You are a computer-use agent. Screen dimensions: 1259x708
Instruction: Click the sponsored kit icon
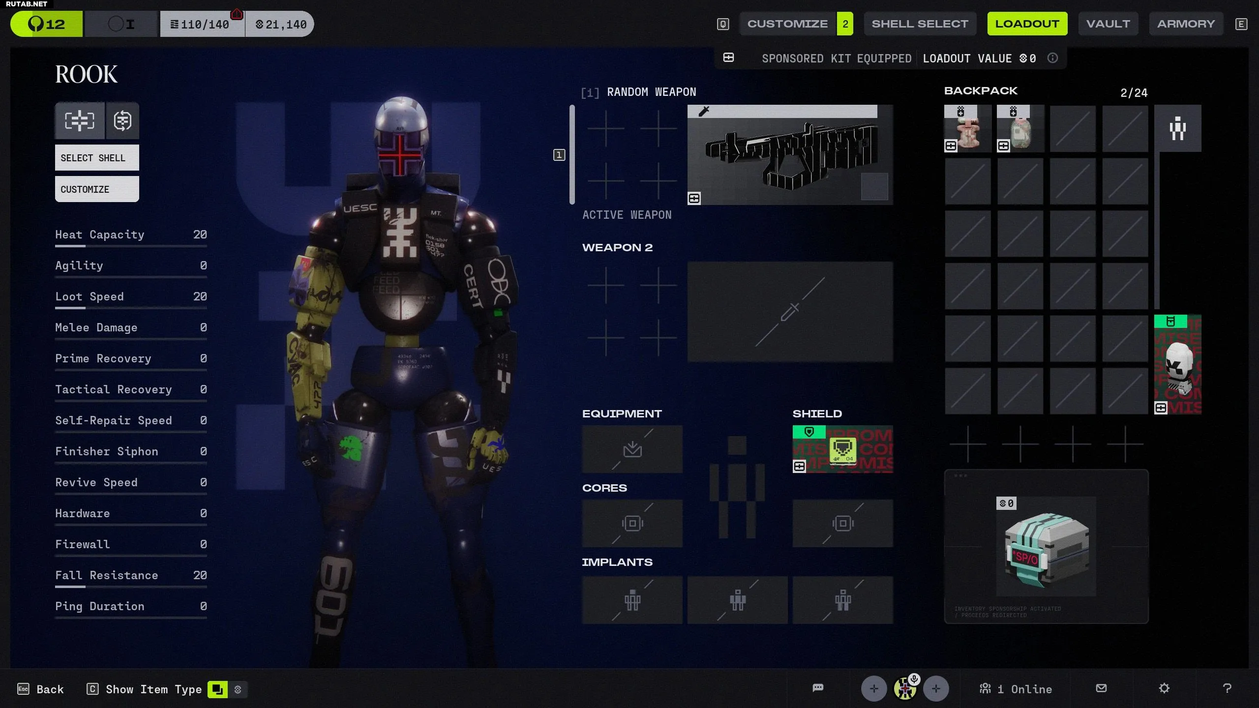(728, 58)
